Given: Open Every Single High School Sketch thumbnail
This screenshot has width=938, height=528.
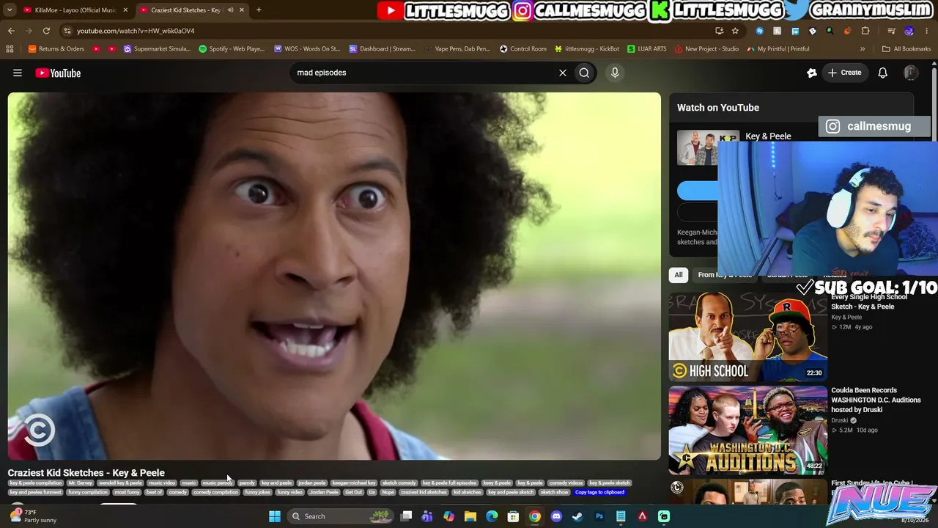Looking at the screenshot, I should (747, 337).
